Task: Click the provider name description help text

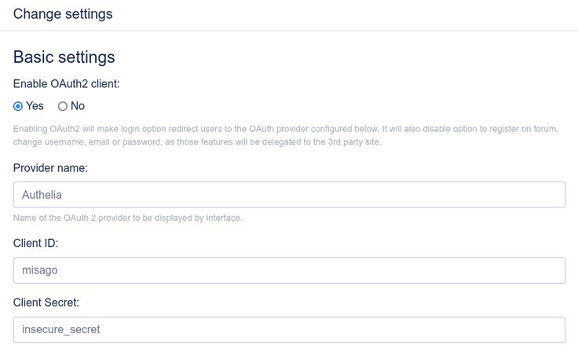Action: (x=128, y=218)
